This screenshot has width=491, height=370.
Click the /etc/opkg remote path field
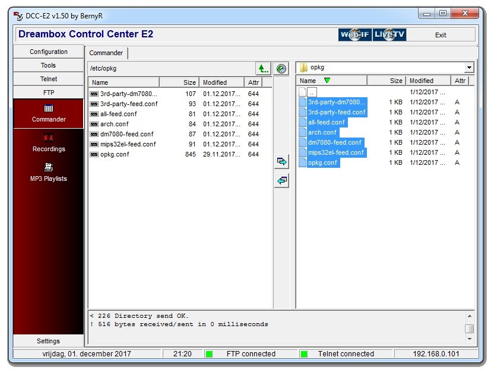(x=172, y=69)
